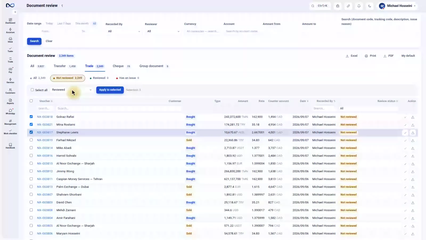Toggle the Select all checkbox
This screenshot has height=240, width=426.
coord(32,90)
